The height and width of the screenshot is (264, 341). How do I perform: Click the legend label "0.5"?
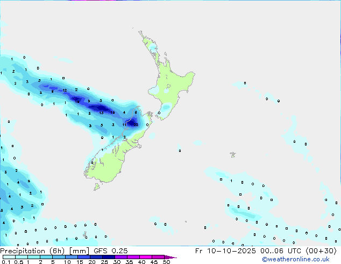click(x=19, y=262)
